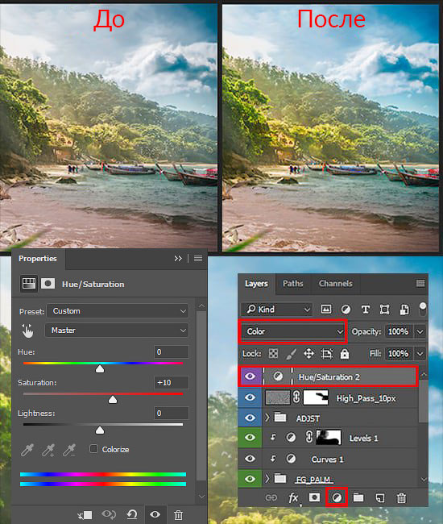Expand the ADJST group

(267, 418)
